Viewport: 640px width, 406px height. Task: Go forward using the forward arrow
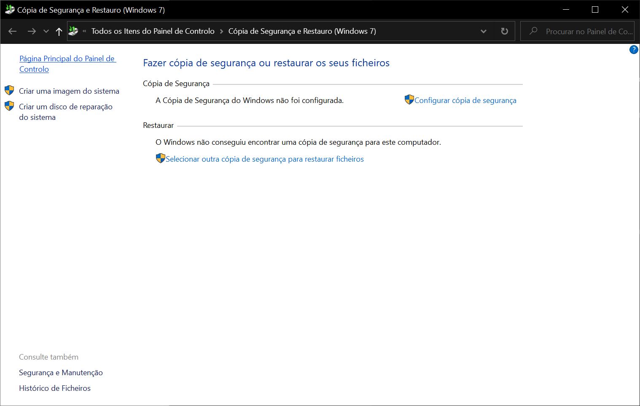point(32,31)
